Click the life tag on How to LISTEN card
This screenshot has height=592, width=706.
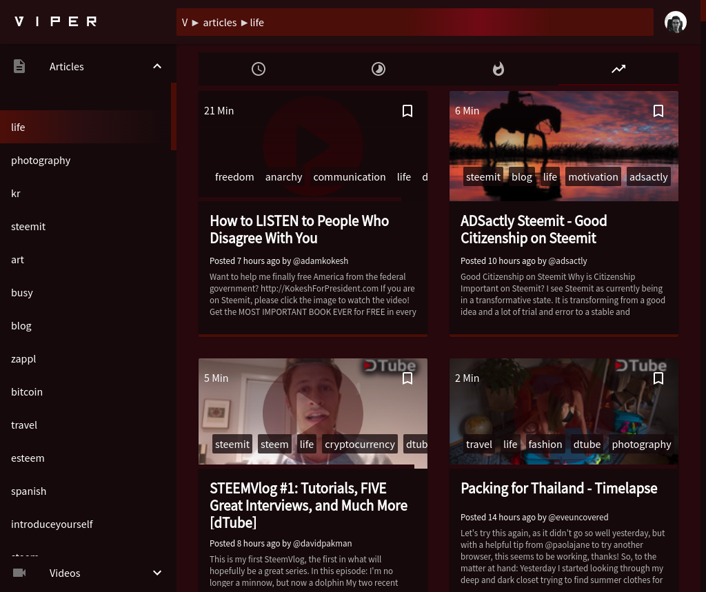[x=404, y=177]
